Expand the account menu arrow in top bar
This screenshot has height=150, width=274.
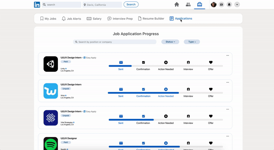(x=237, y=4)
